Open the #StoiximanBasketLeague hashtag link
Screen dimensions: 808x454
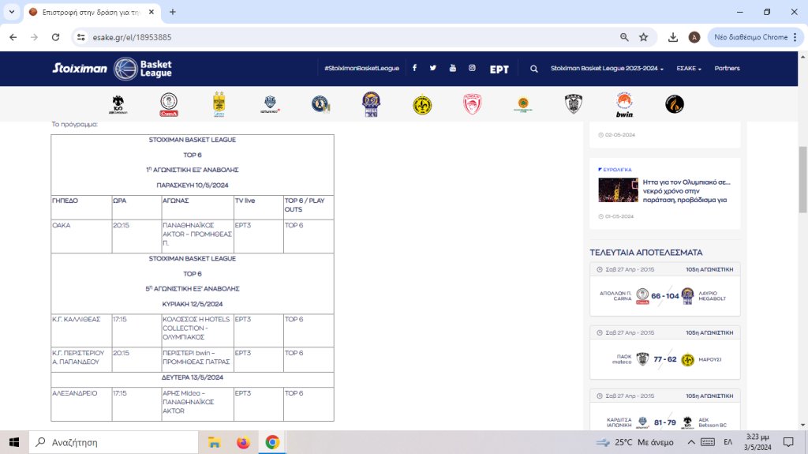click(361, 69)
